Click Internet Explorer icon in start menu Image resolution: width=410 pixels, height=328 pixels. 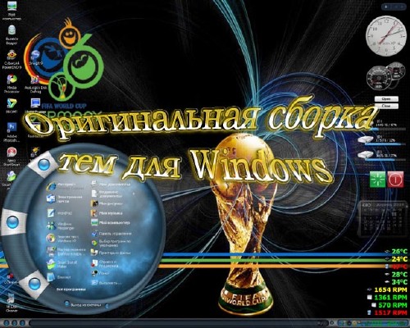(51, 186)
